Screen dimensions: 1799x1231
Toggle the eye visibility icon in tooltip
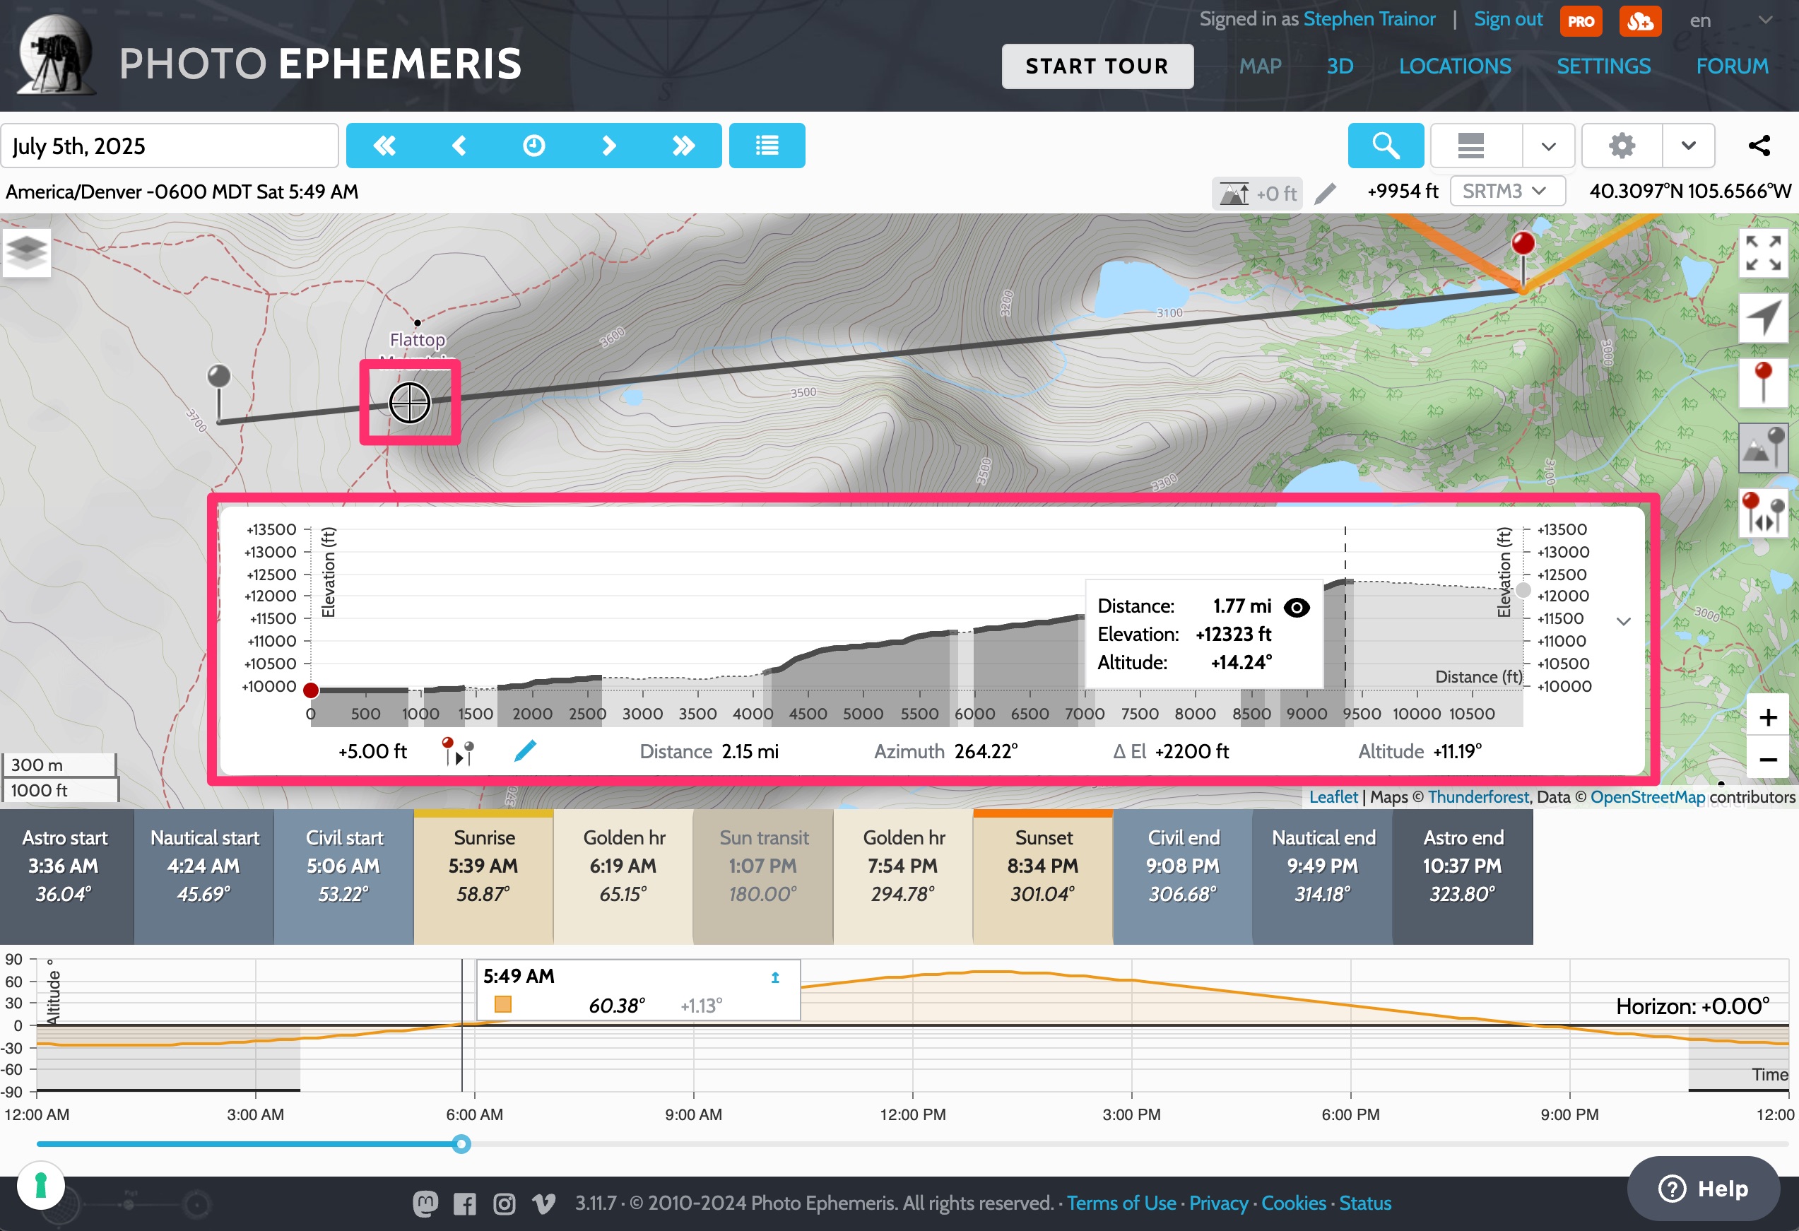coord(1297,607)
